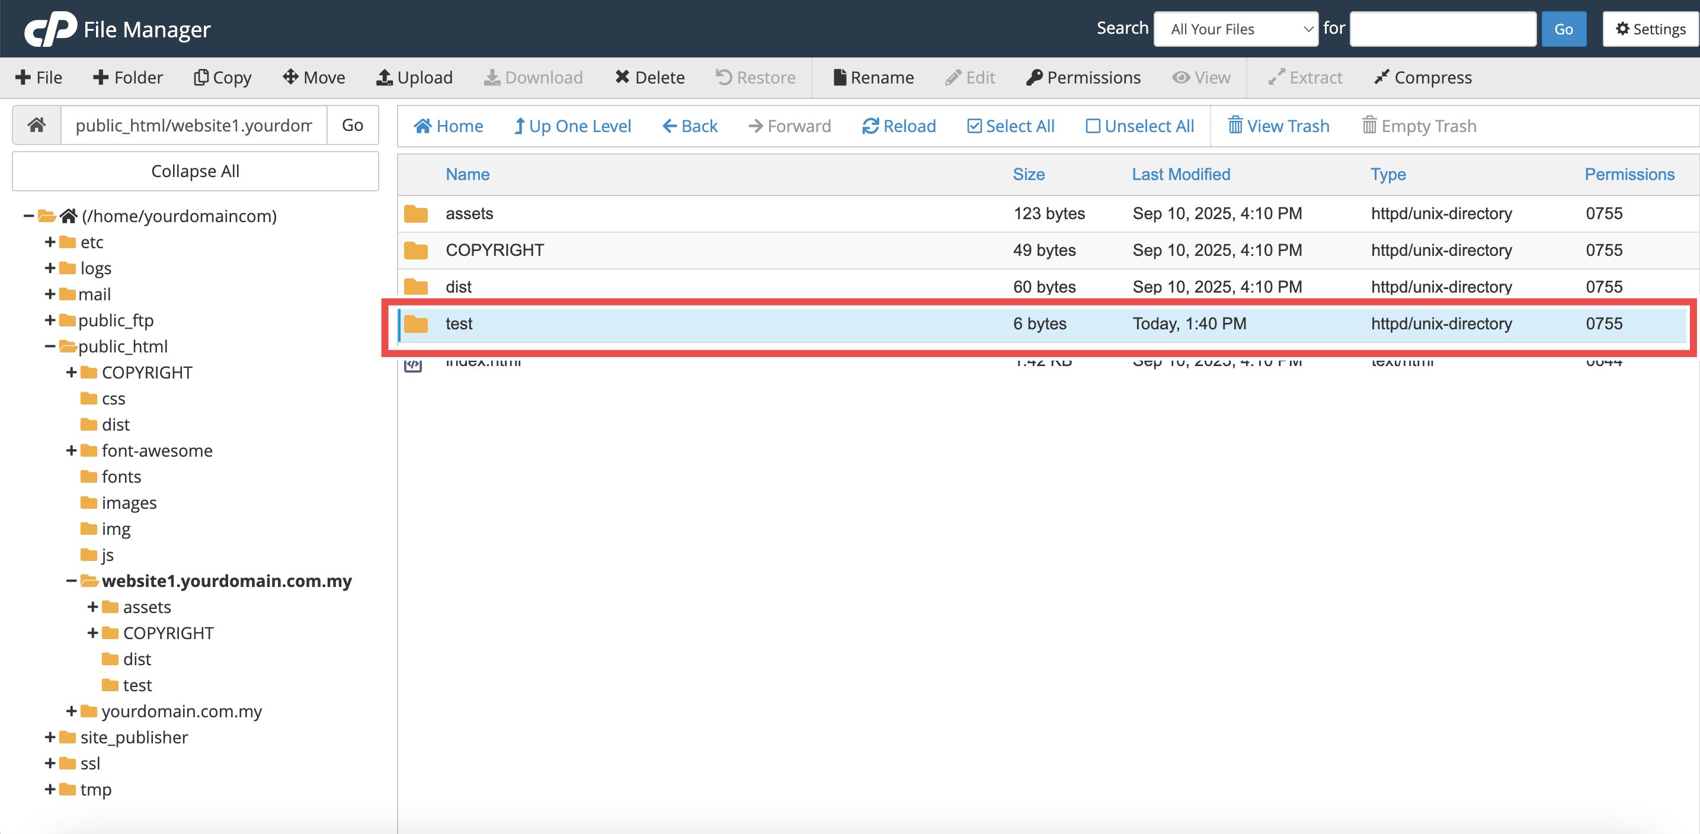Sort by Type column header
The width and height of the screenshot is (1700, 834).
1388,174
